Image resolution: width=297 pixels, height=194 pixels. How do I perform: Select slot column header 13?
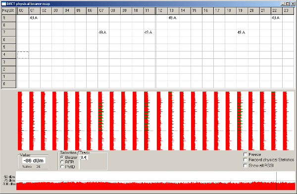pos(173,11)
